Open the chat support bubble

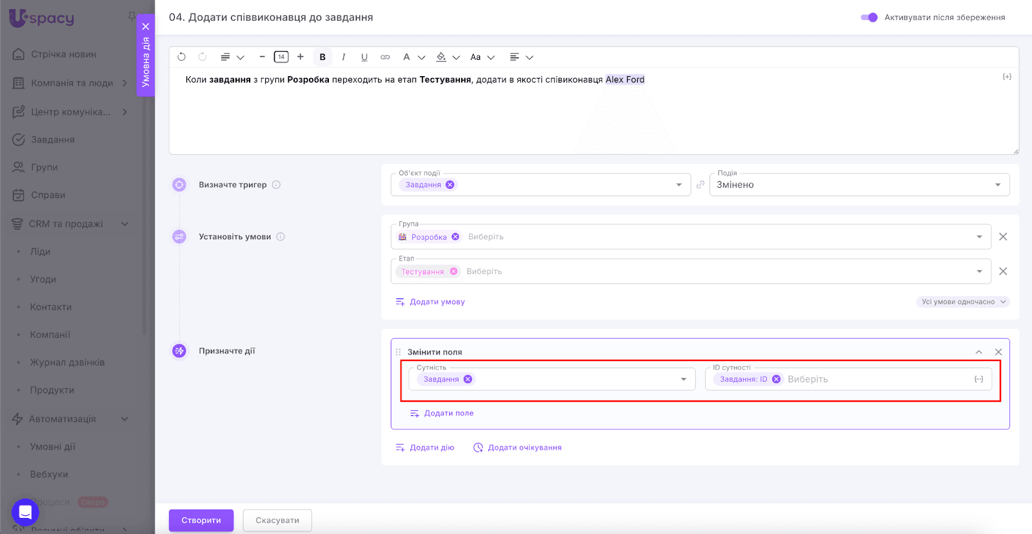25,512
